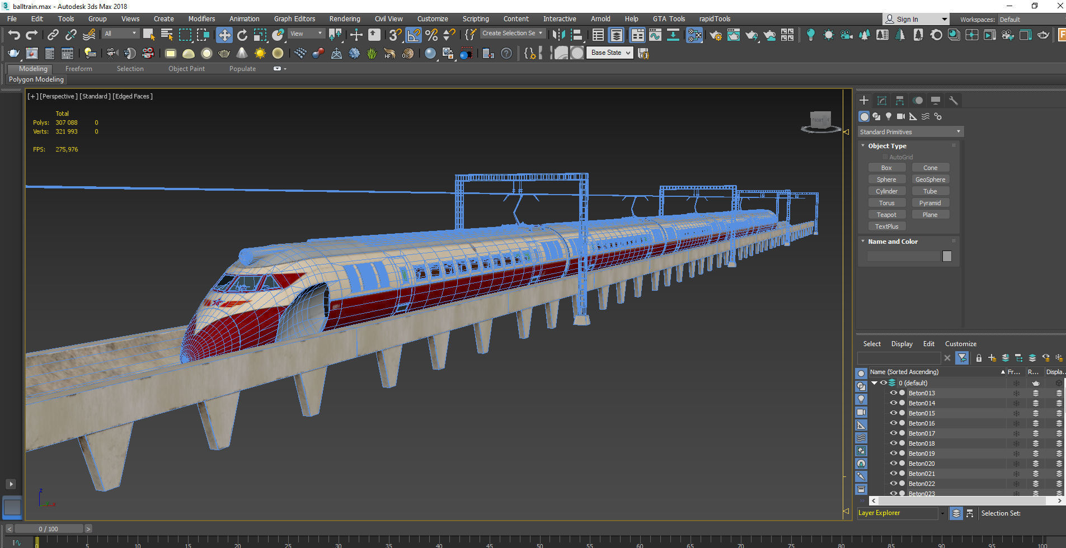
Task: Select the Lights category in the Create panel
Action: tap(889, 116)
